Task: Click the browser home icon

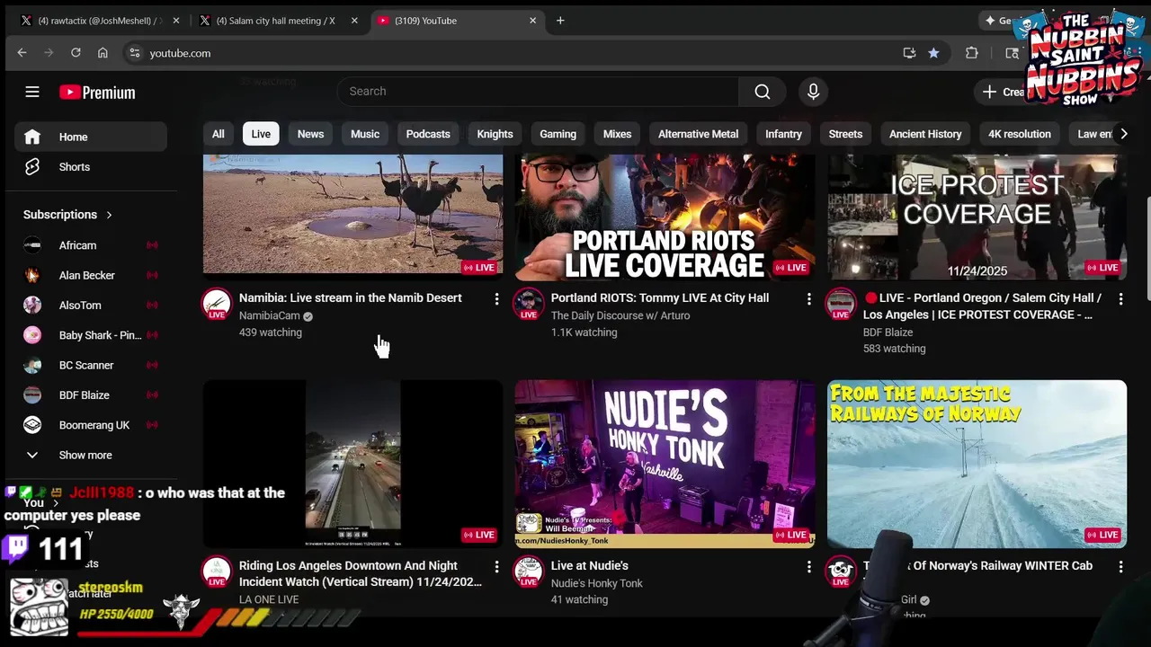Action: coord(103,53)
